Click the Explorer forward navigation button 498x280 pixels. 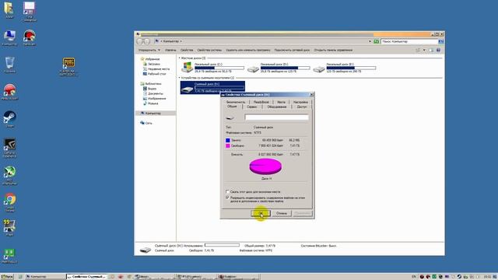(x=147, y=41)
